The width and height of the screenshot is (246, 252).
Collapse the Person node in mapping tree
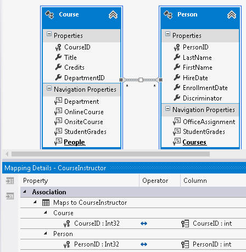pyautogui.click(x=46, y=233)
